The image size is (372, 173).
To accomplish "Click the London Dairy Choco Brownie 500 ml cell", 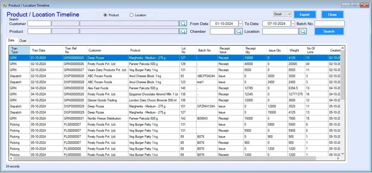I will 153,100.
